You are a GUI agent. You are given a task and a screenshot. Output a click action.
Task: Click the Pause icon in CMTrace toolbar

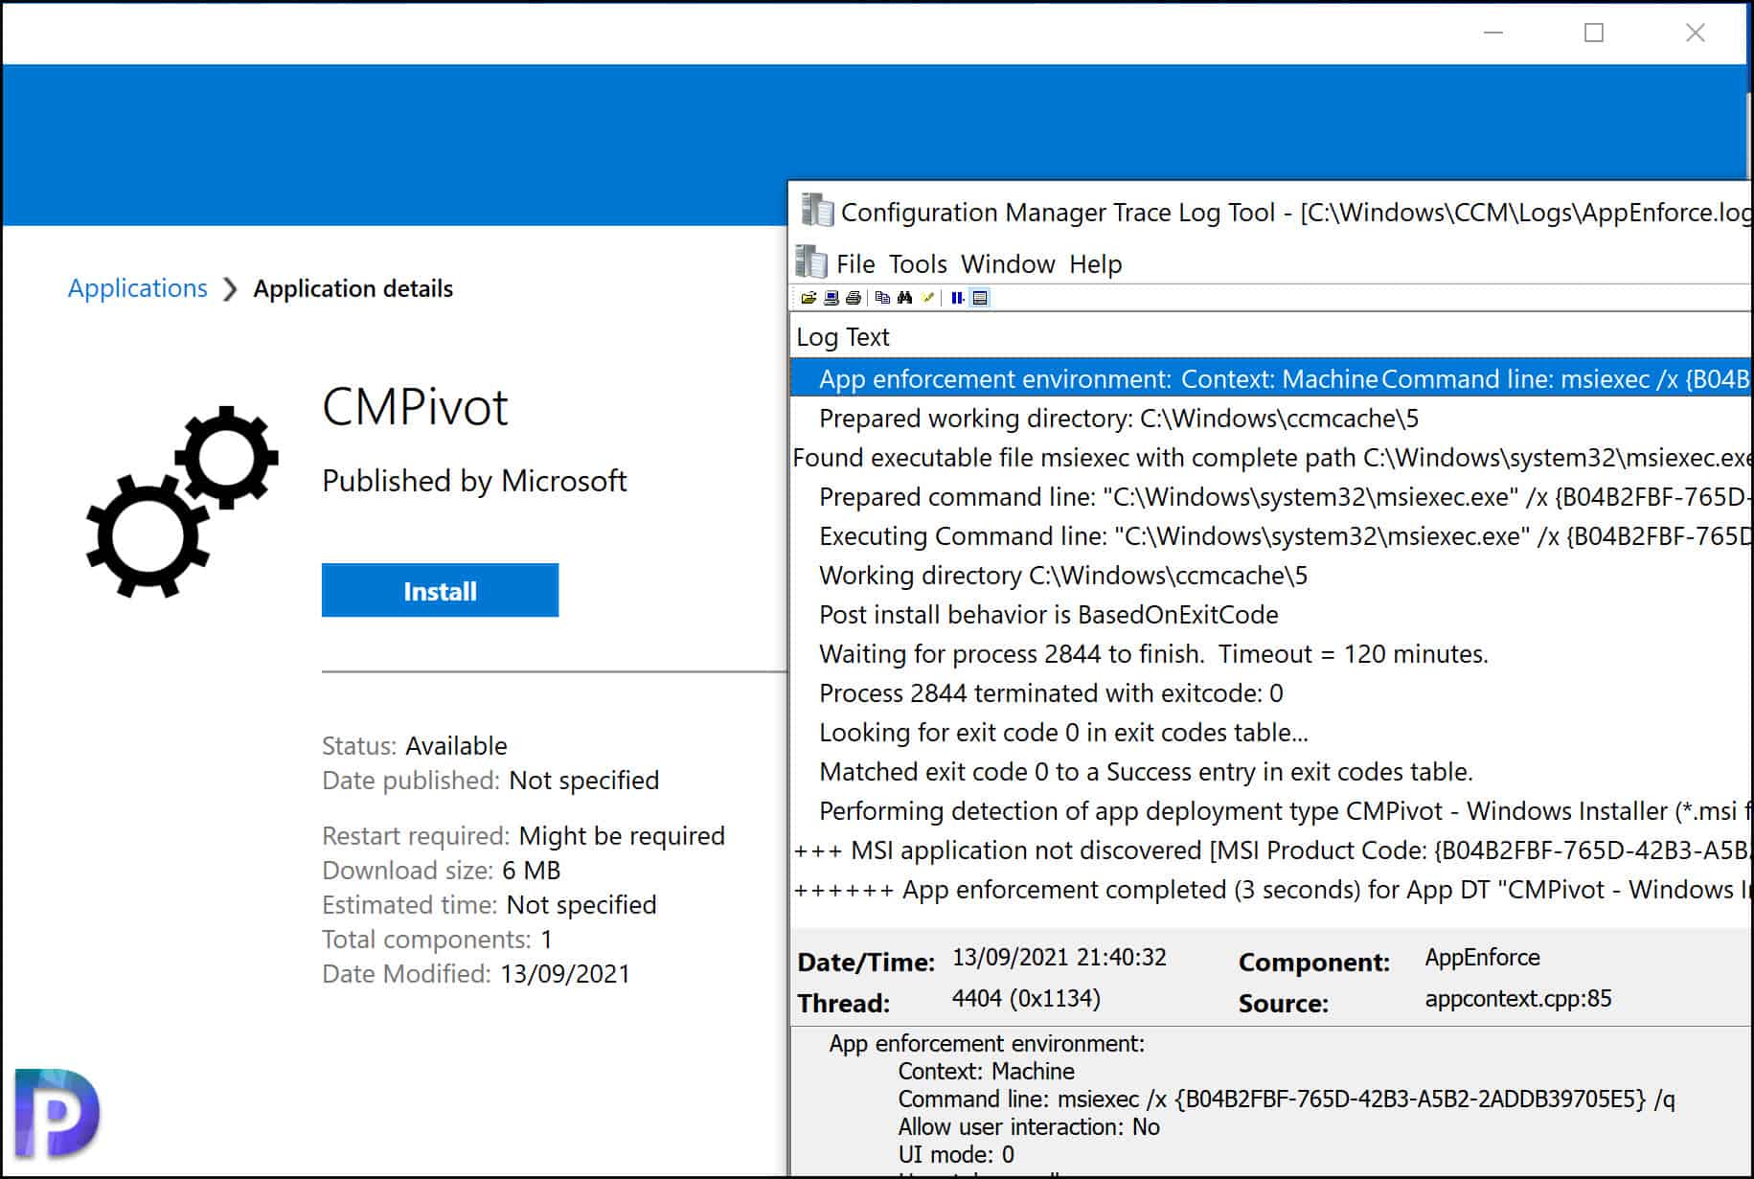tap(957, 298)
